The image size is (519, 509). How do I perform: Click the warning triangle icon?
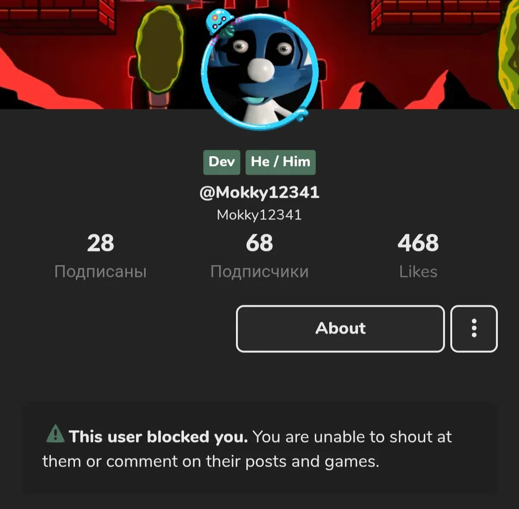pyautogui.click(x=55, y=433)
